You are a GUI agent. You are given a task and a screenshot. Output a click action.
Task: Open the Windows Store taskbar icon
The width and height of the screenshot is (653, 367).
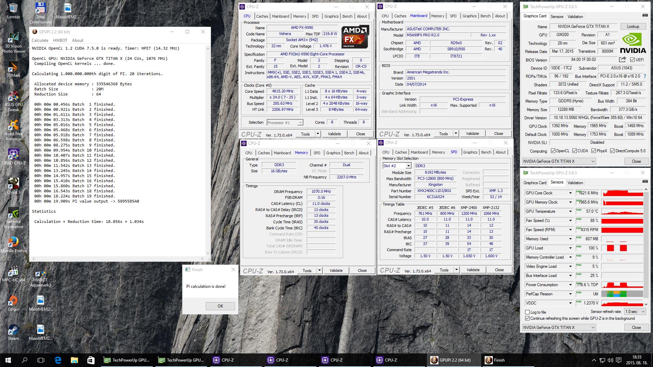pos(90,360)
